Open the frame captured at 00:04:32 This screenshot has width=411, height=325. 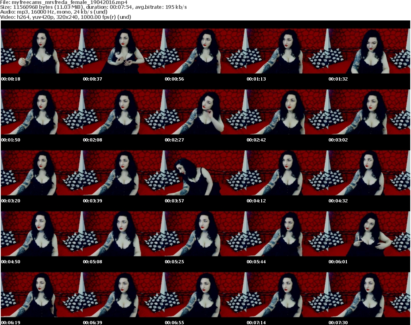pos(369,173)
